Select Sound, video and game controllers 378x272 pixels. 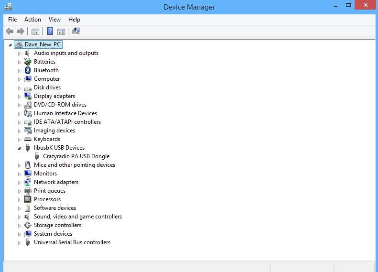point(77,217)
